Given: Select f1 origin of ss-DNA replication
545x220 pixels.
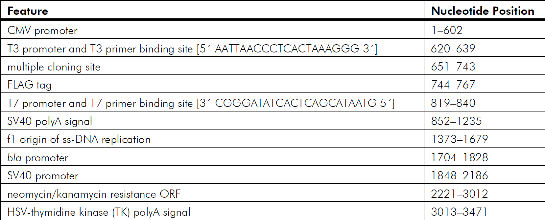Looking at the screenshot, I should [79, 139].
